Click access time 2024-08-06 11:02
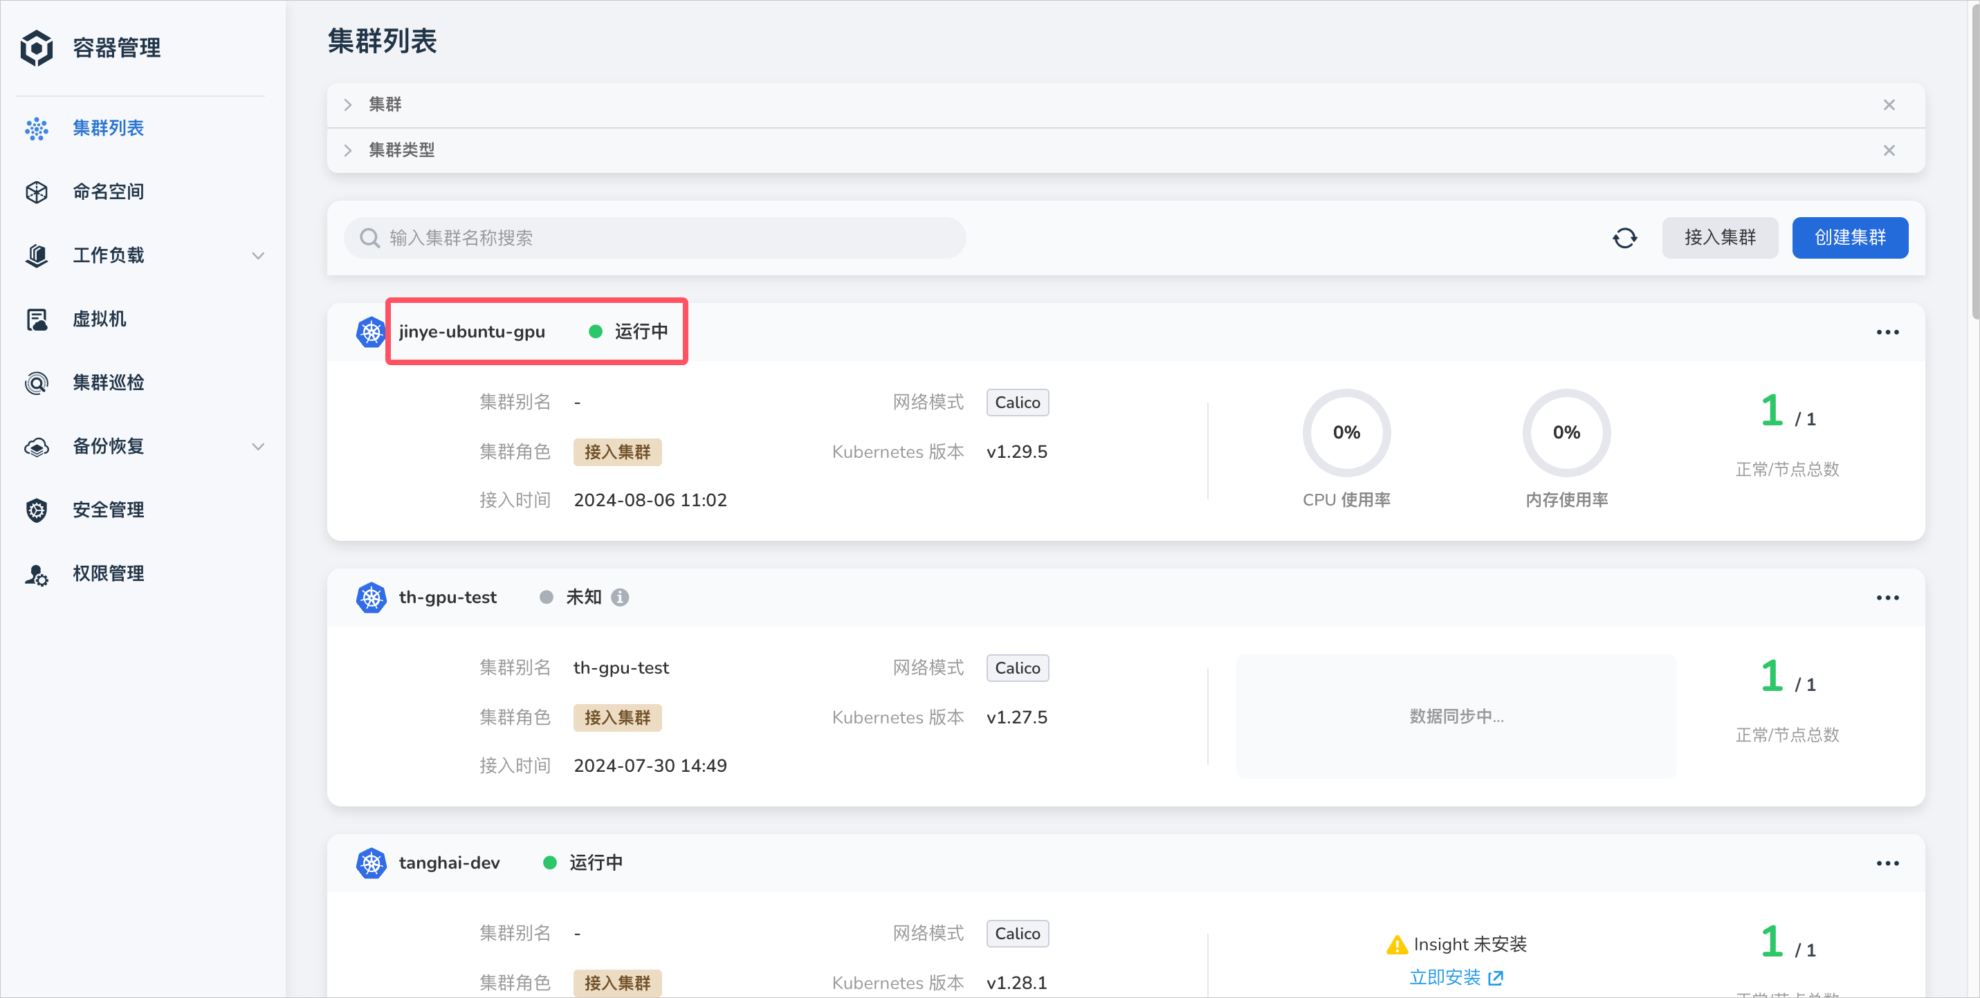This screenshot has width=1980, height=998. coord(650,500)
